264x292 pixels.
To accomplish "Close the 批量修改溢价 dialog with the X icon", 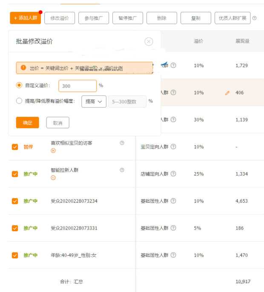I will click(x=149, y=42).
